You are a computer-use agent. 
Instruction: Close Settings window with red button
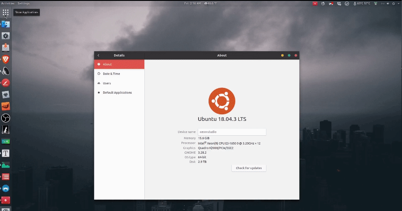[x=296, y=55]
